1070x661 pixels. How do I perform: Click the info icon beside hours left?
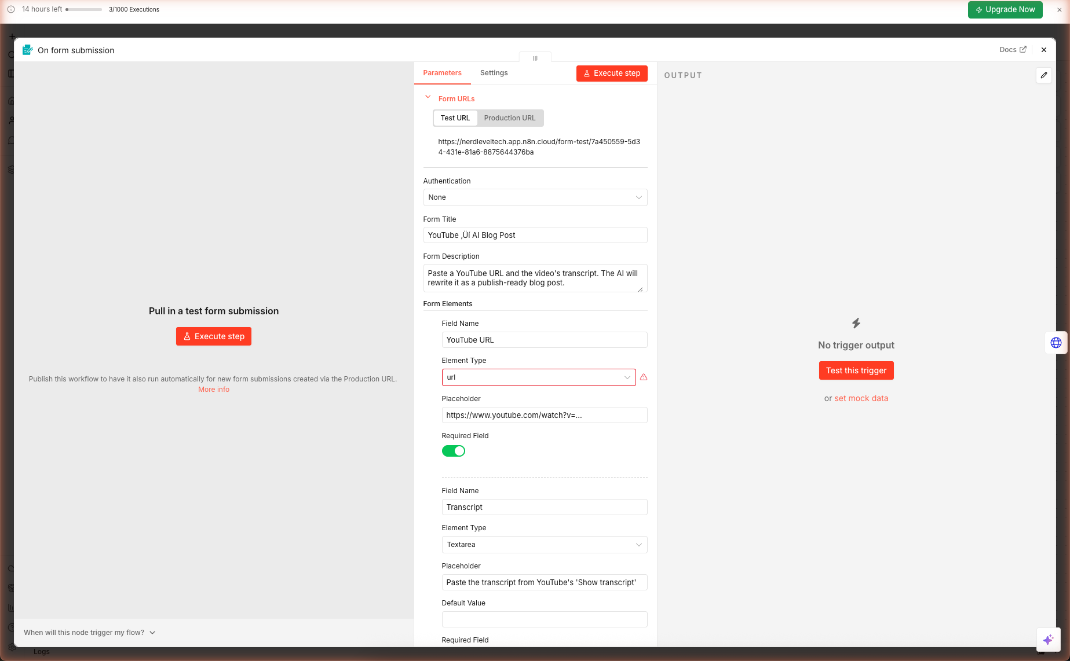(x=11, y=9)
